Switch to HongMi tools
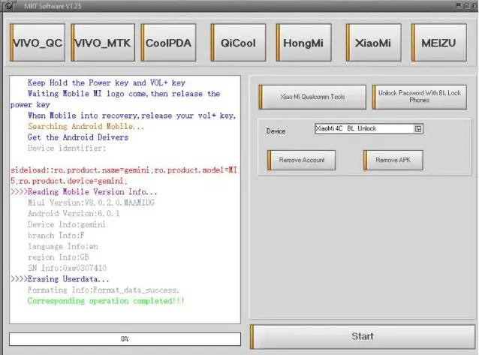Viewport: 479px width, 355px height. point(303,43)
